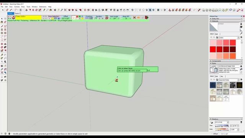
Task: Click Zoom Extents in left toolbar
Action: [x=2, y=72]
